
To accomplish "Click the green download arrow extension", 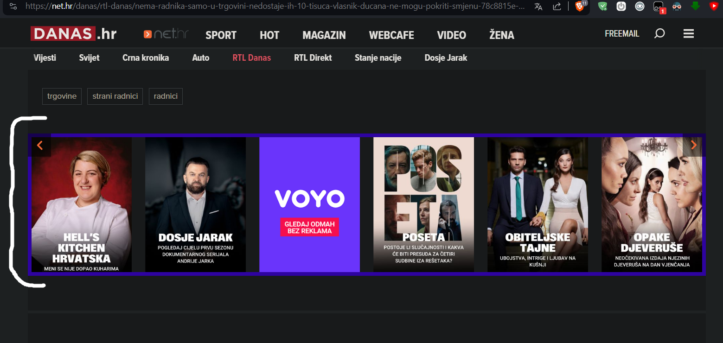I will pos(695,6).
